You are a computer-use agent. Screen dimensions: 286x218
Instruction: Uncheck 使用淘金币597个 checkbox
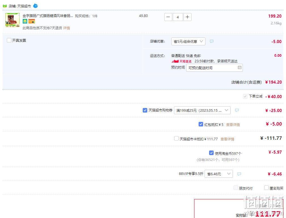211,153
